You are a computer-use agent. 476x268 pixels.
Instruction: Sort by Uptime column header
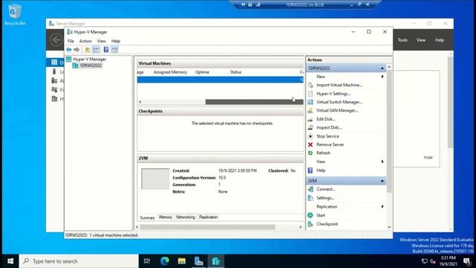click(202, 72)
